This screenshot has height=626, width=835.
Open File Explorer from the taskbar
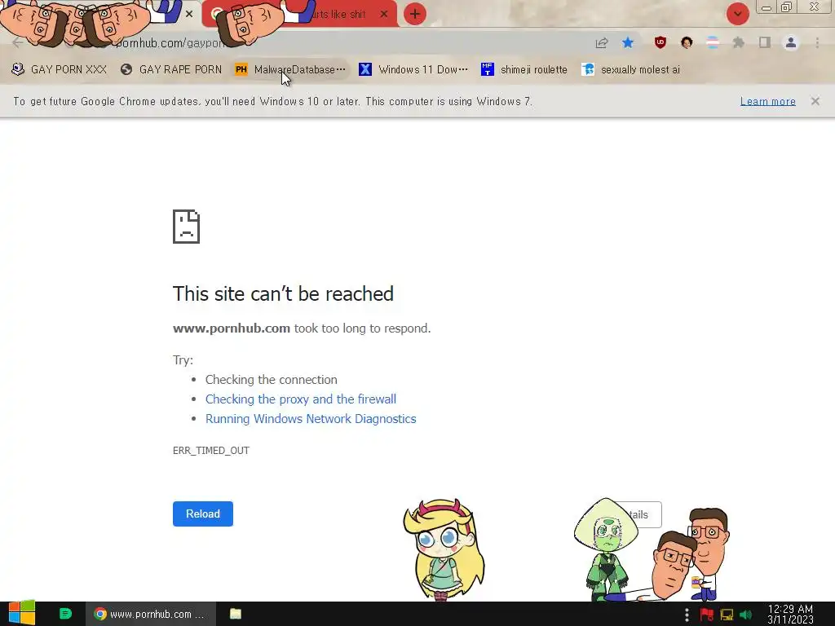(x=236, y=614)
